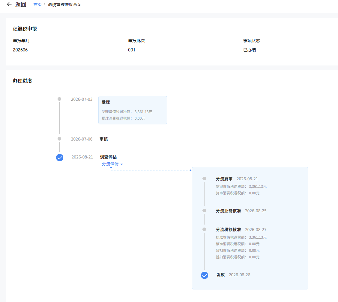The width and height of the screenshot is (338, 302).
Task: Click the 申报年月 label
Action: 21,41
